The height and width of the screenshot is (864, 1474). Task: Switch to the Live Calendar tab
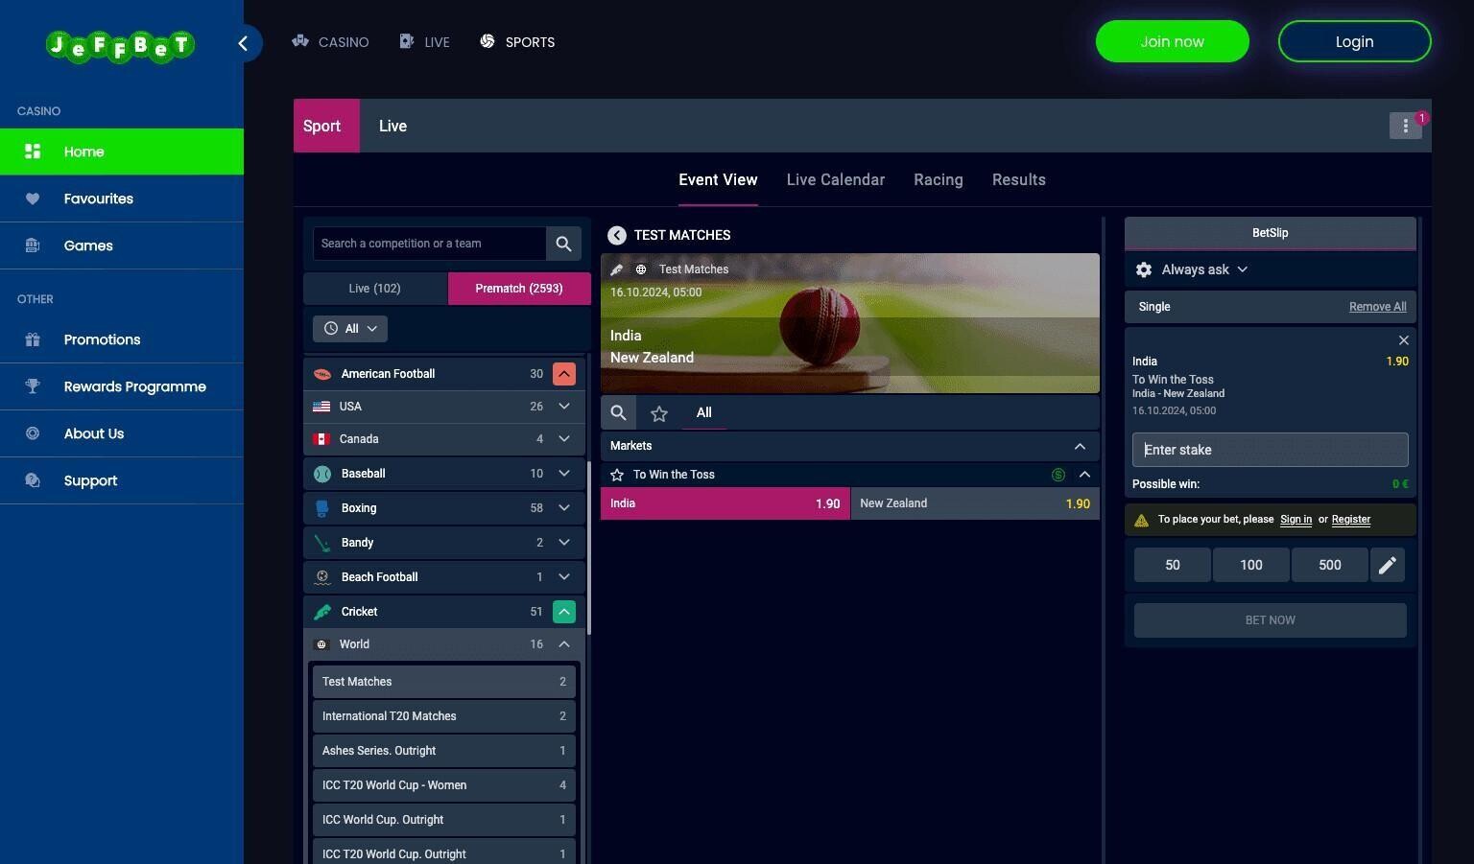pos(835,180)
